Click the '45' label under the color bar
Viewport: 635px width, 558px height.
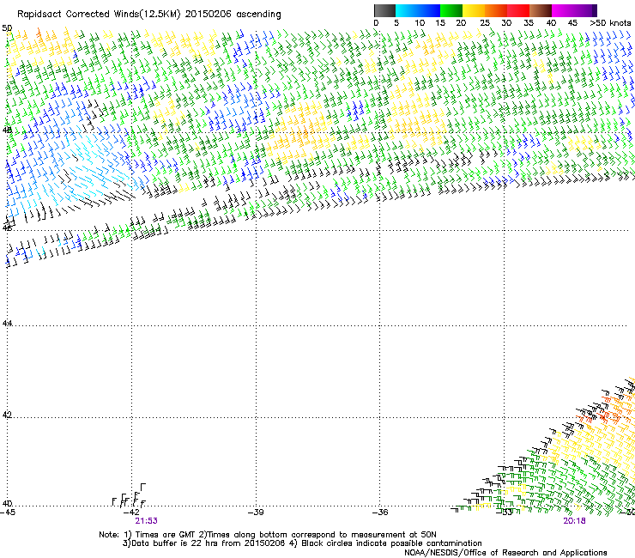[x=572, y=23]
